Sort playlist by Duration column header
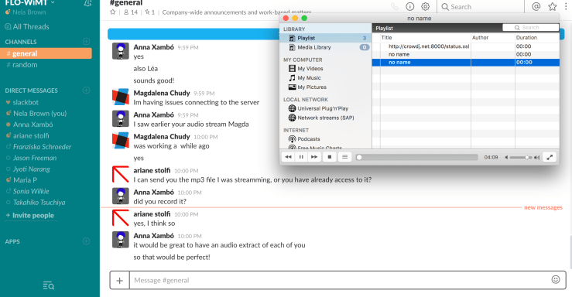The height and width of the screenshot is (297, 572). [x=537, y=38]
